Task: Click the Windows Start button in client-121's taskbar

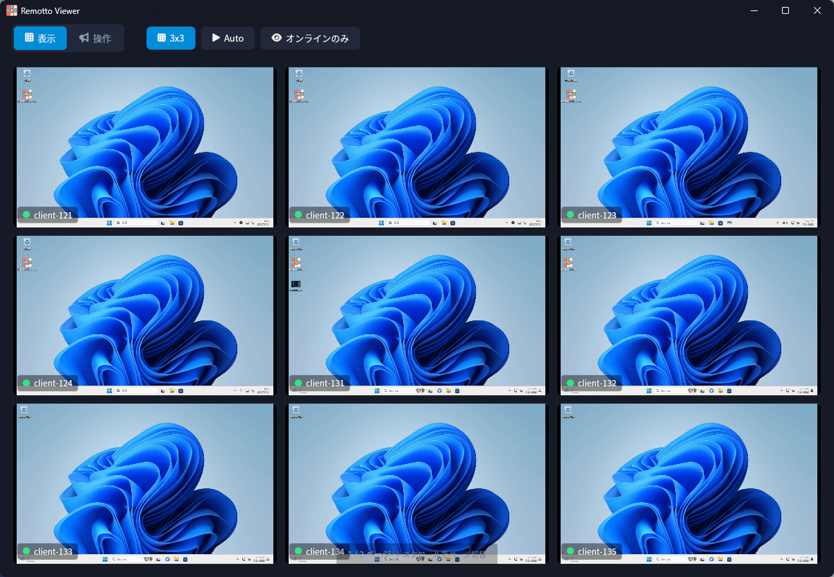Action: (109, 223)
